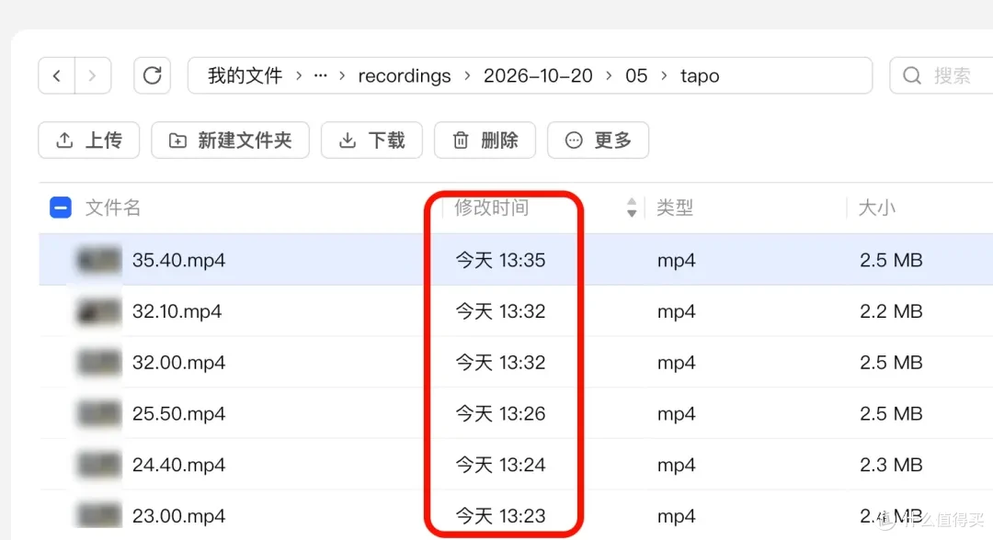Image resolution: width=993 pixels, height=540 pixels.
Task: Open thumbnail of 25.50.mp4
Action: coord(98,413)
